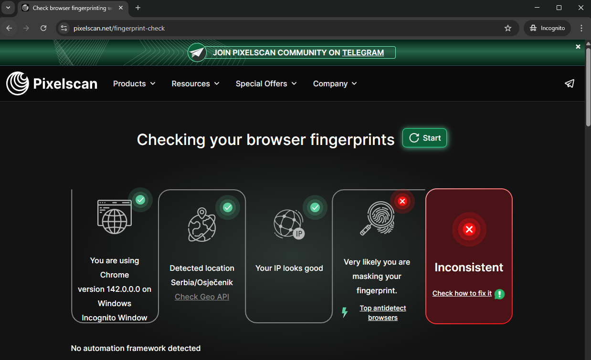Go back to previous page
Image resolution: width=591 pixels, height=360 pixels.
pos(9,28)
